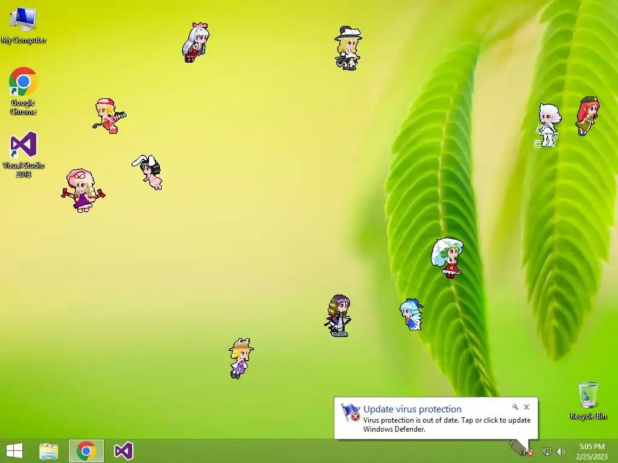Open the volume speaker tray icon
618x463 pixels.
click(x=561, y=451)
